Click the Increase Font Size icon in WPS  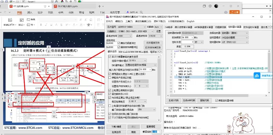[x=81, y=20]
